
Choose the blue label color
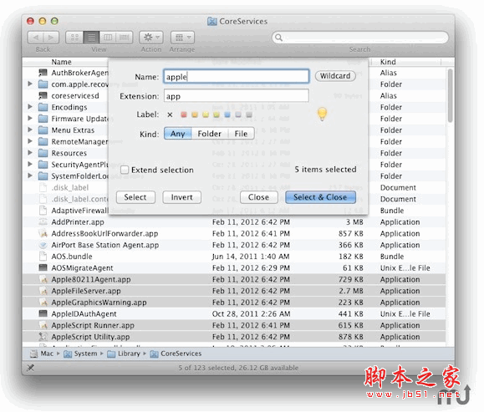coord(227,114)
